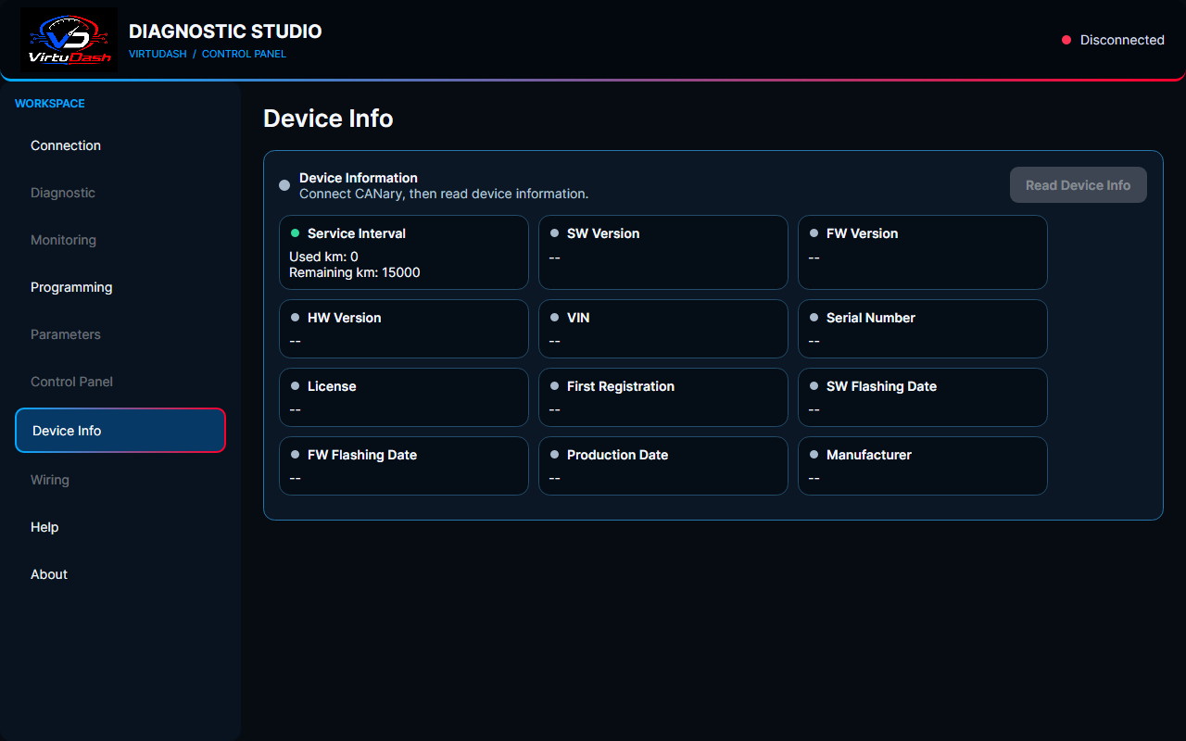1186x741 pixels.
Task: Select the Manufacturer card
Action: pos(923,466)
